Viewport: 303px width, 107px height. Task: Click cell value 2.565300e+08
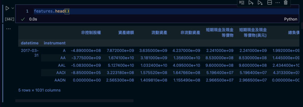(x=120, y=80)
